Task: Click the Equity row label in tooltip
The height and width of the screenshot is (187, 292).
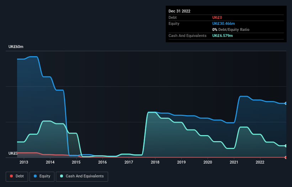Action: pyautogui.click(x=174, y=23)
